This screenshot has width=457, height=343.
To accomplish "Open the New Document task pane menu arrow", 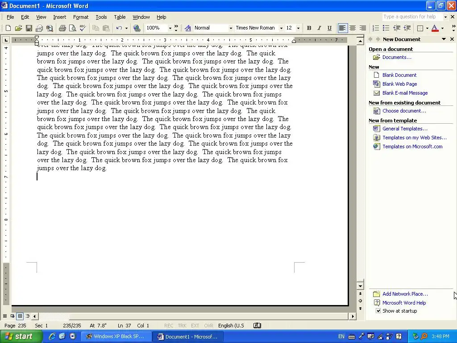I will click(444, 39).
